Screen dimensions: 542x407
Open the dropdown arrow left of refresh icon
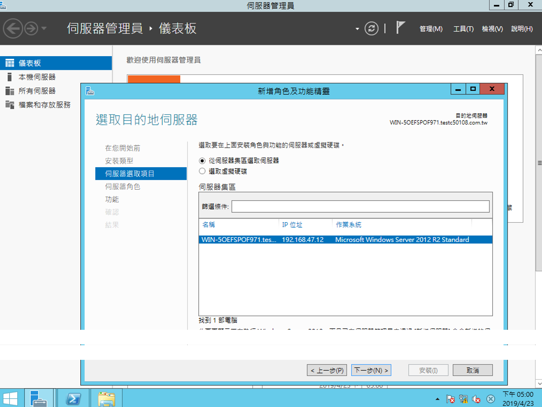[x=357, y=29]
